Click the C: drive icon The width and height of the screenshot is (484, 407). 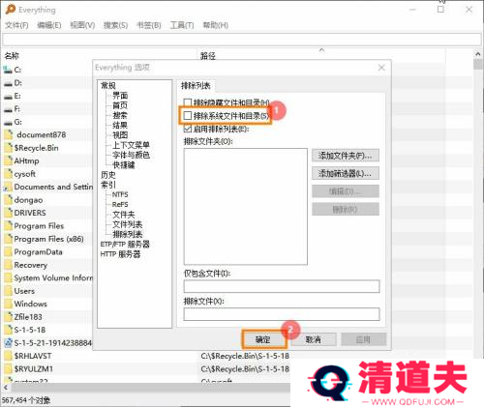tap(8, 70)
